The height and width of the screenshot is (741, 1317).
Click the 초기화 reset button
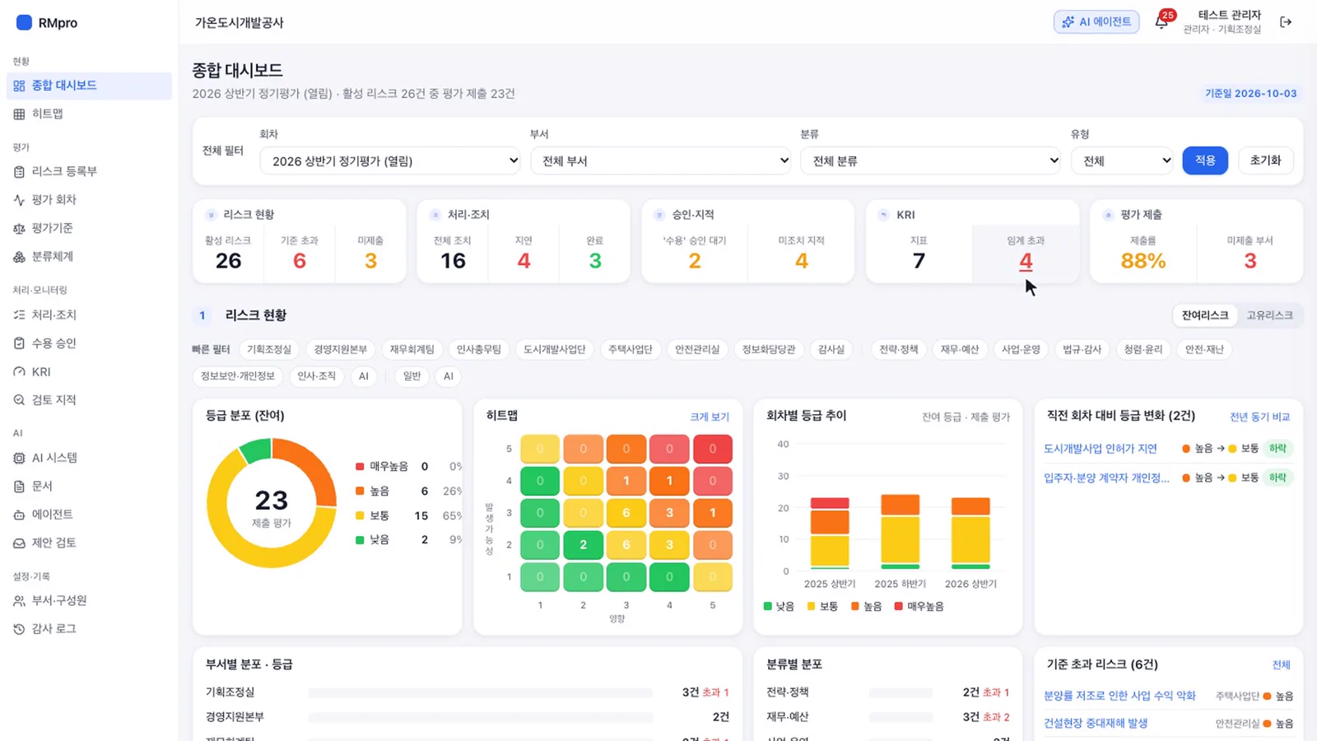click(1265, 161)
